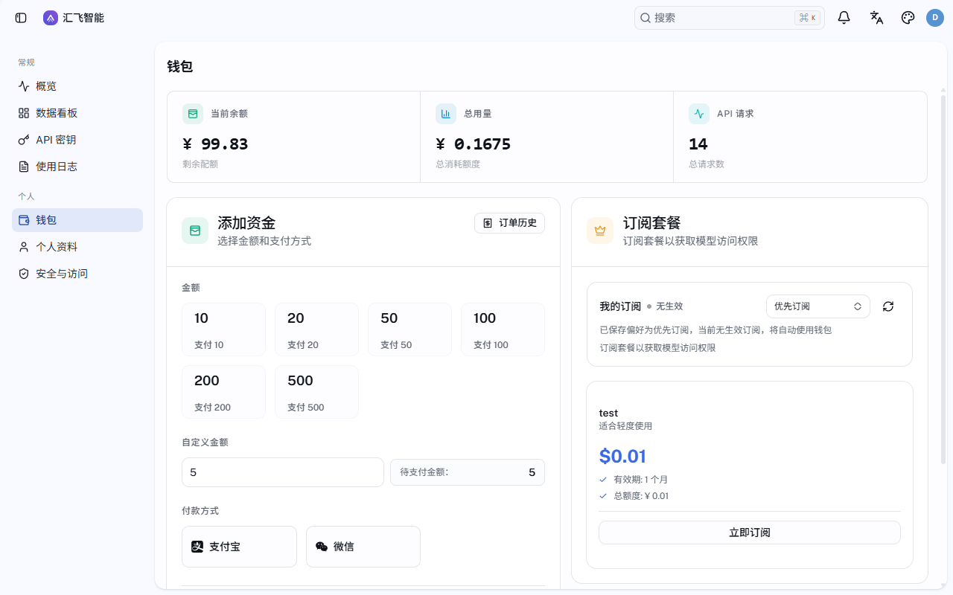Click the 立即订阅 subscribe button
This screenshot has height=595, width=953.
click(x=750, y=533)
